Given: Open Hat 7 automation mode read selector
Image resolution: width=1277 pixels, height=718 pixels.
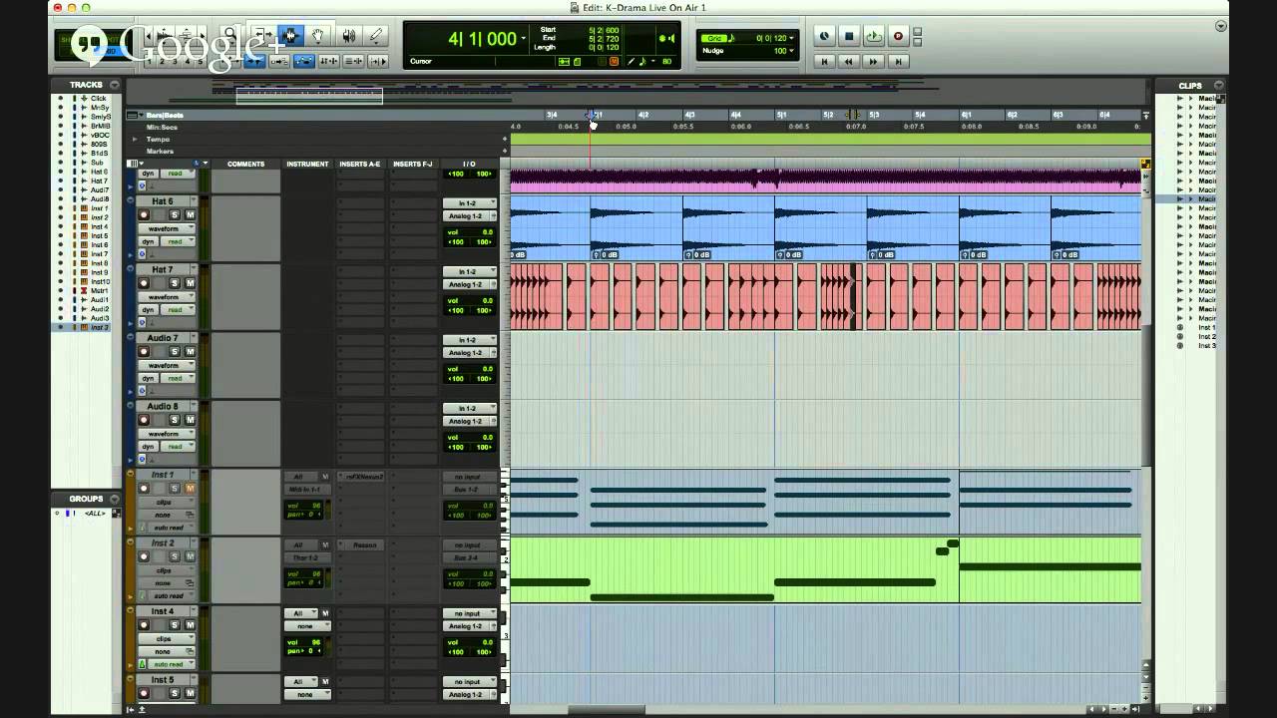Looking at the screenshot, I should pyautogui.click(x=178, y=310).
